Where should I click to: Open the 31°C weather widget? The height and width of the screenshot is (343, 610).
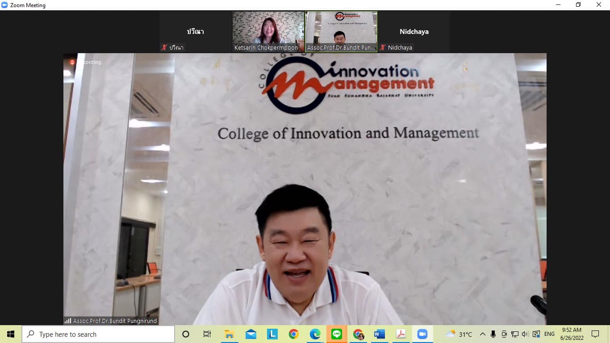click(459, 334)
